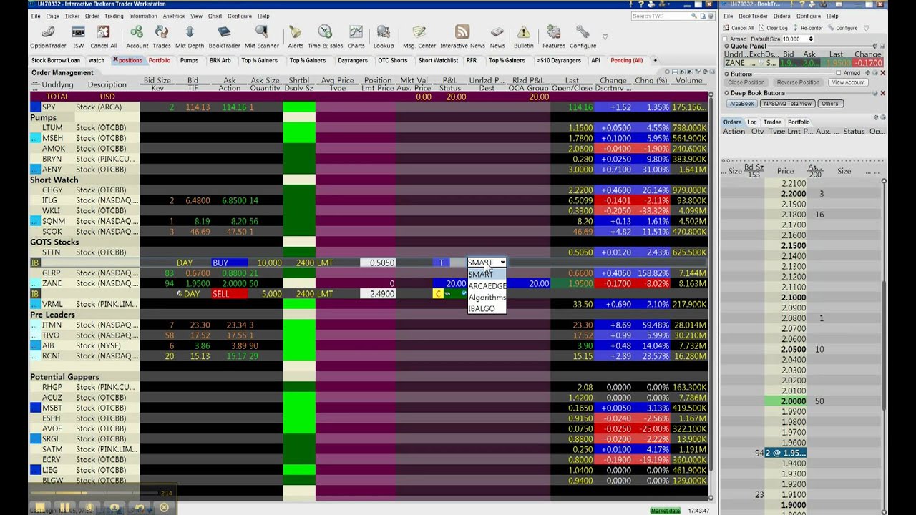Click the ArcaBook button

coord(741,103)
